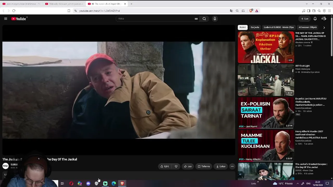This screenshot has height=187, width=333.
Task: Open the 007 First Light video thumbnail
Action: point(266,80)
